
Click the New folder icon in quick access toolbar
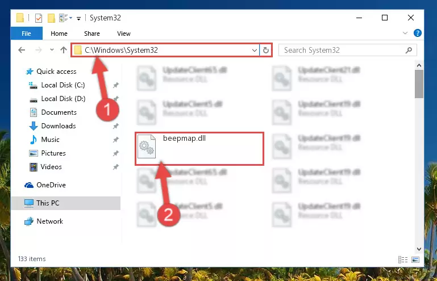point(51,18)
